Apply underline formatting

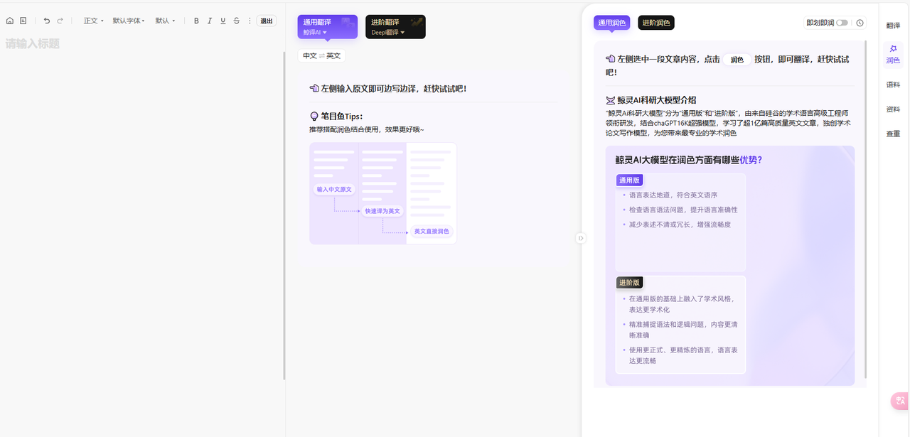[223, 21]
